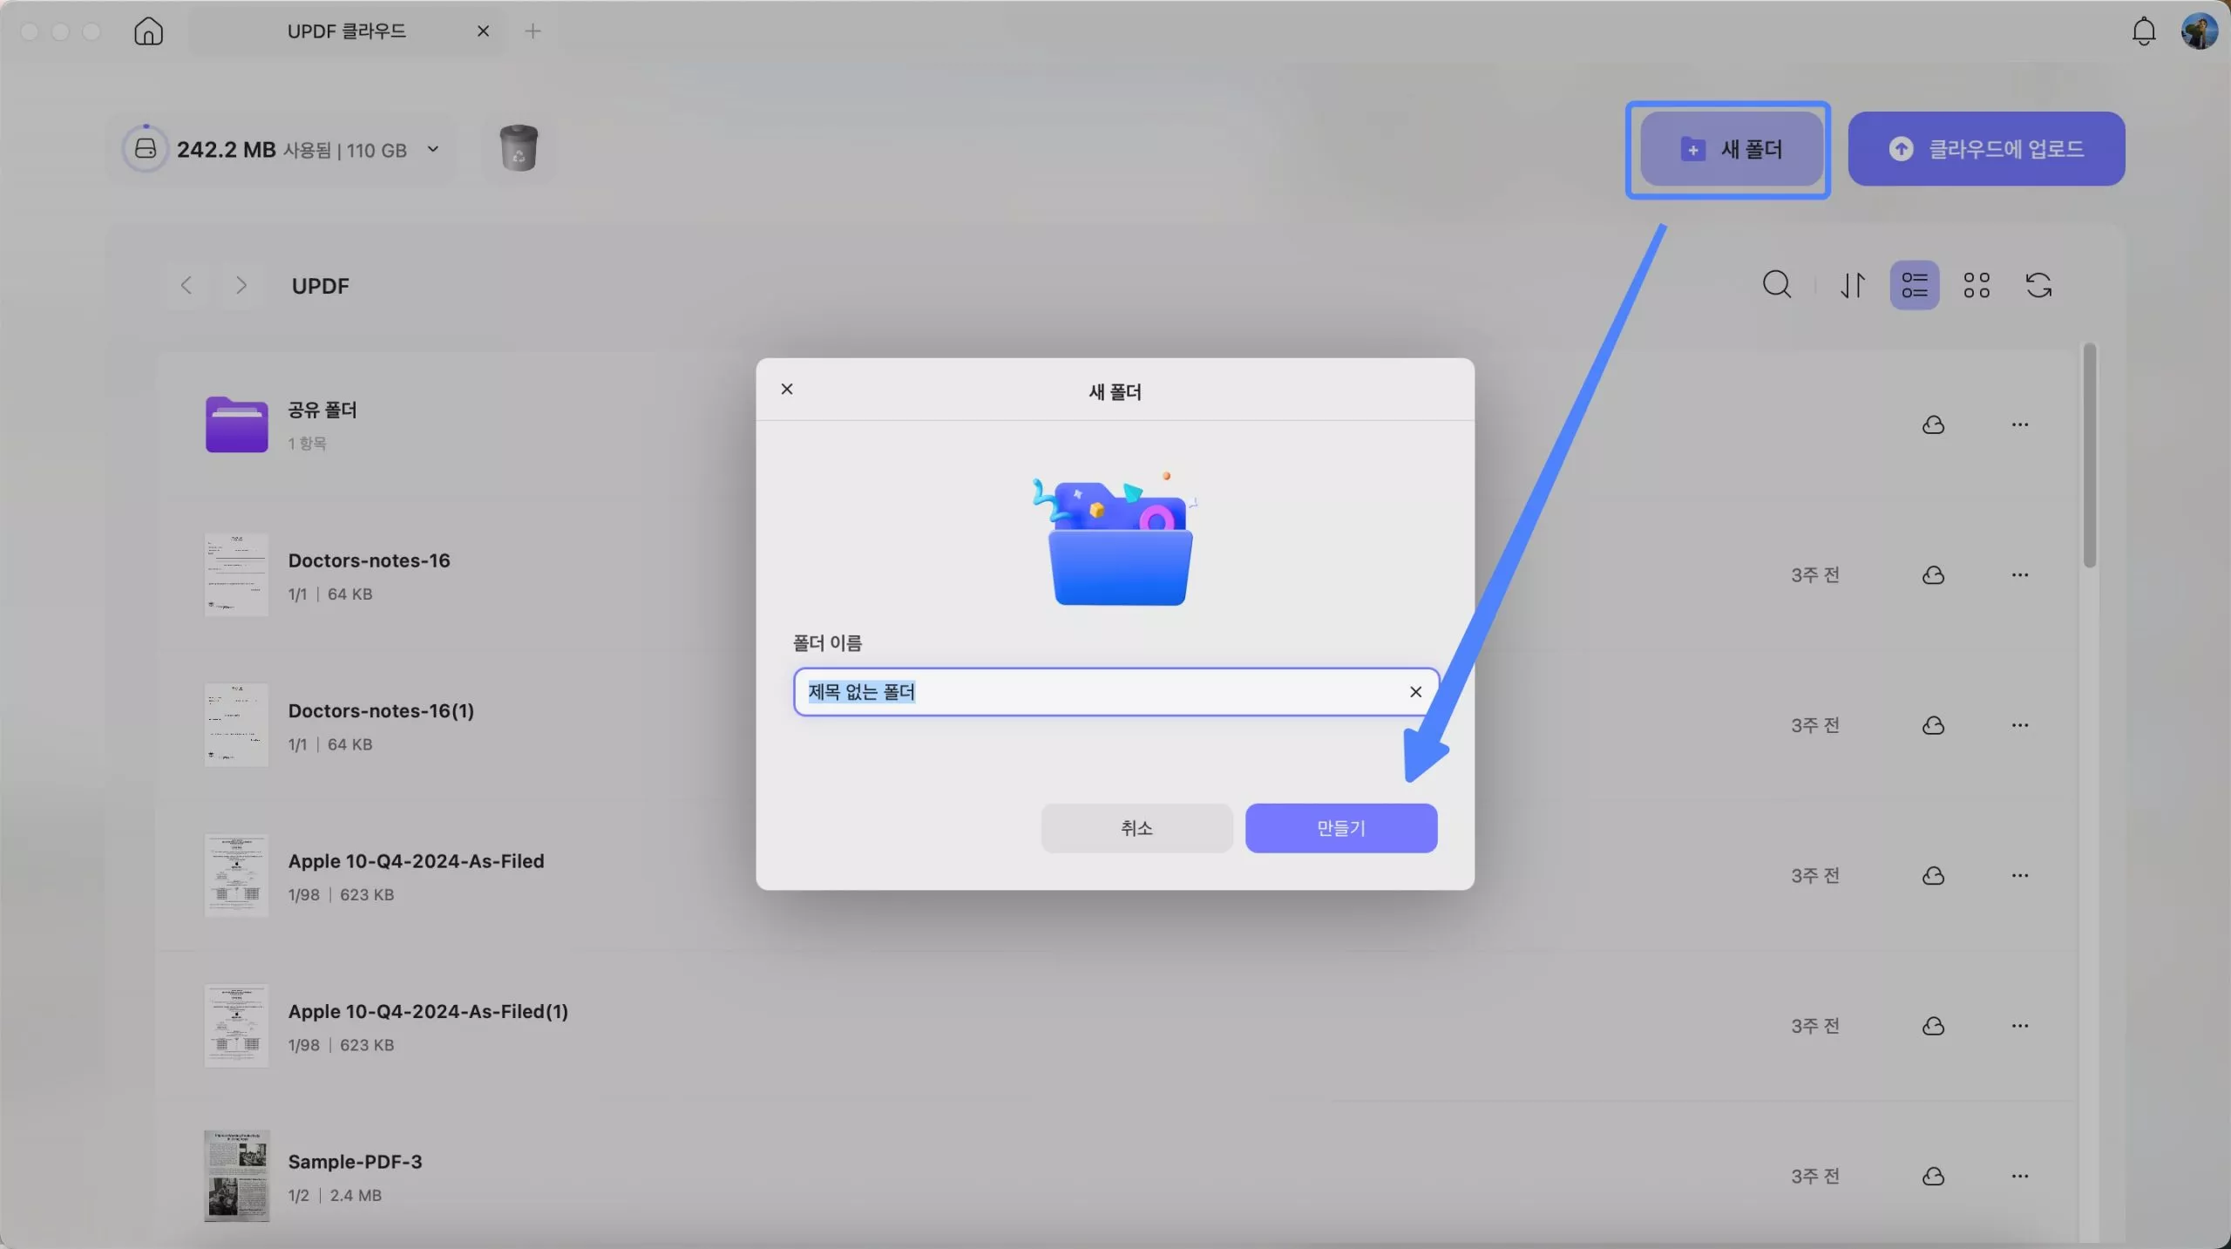Image resolution: width=2231 pixels, height=1249 pixels.
Task: Open the 공유 폴더 folder
Action: 236,424
